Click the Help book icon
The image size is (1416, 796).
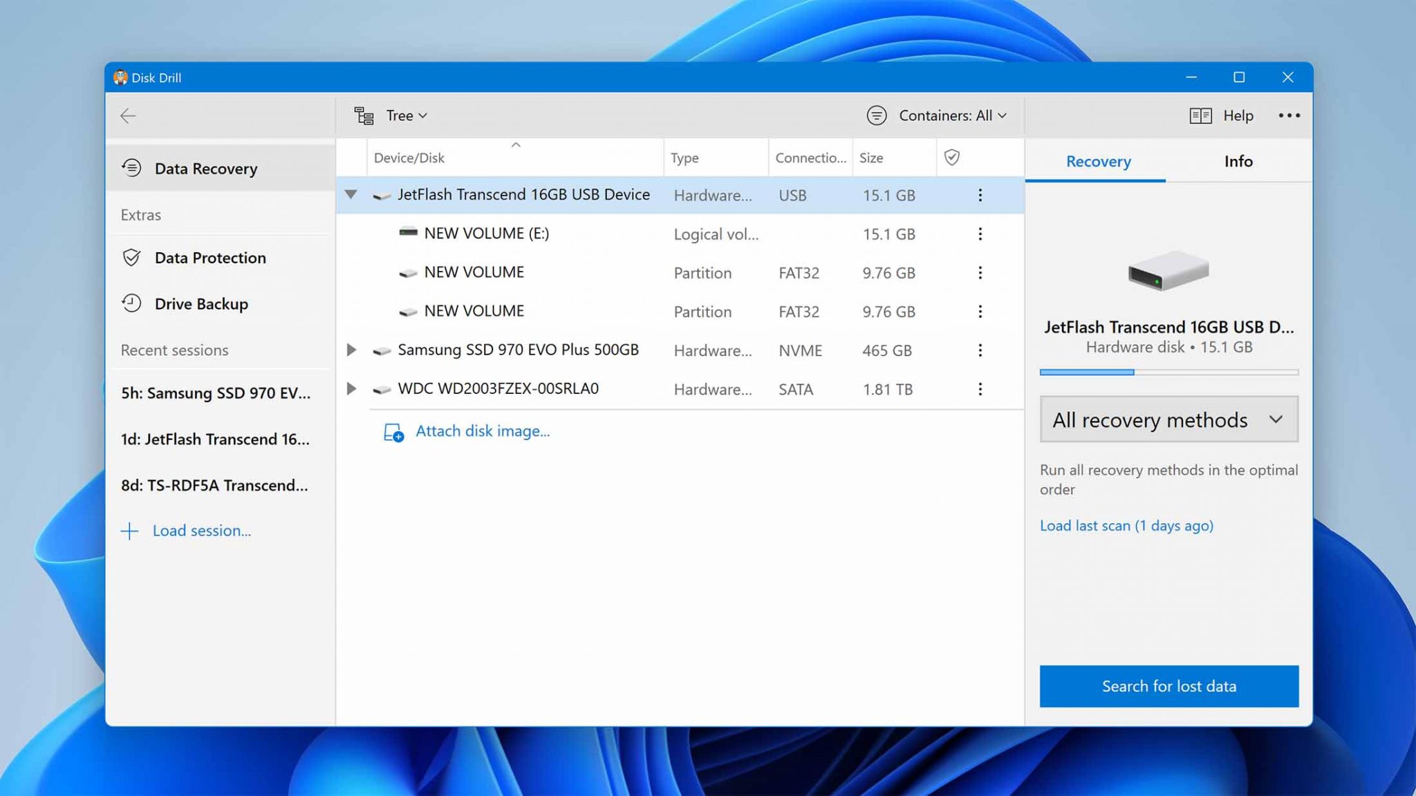pos(1200,115)
